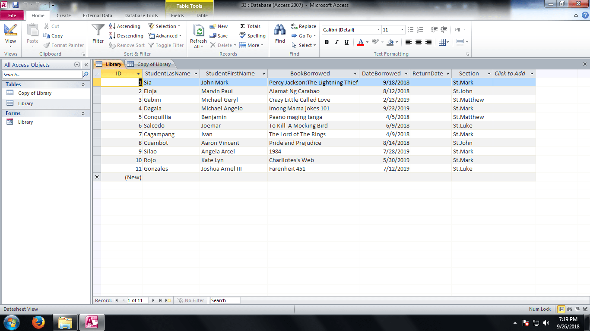This screenshot has height=331, width=590.
Task: Open Firefox from the taskbar
Action: 38,322
